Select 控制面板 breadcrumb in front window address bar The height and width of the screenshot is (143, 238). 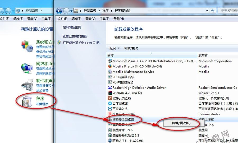(x=90, y=11)
